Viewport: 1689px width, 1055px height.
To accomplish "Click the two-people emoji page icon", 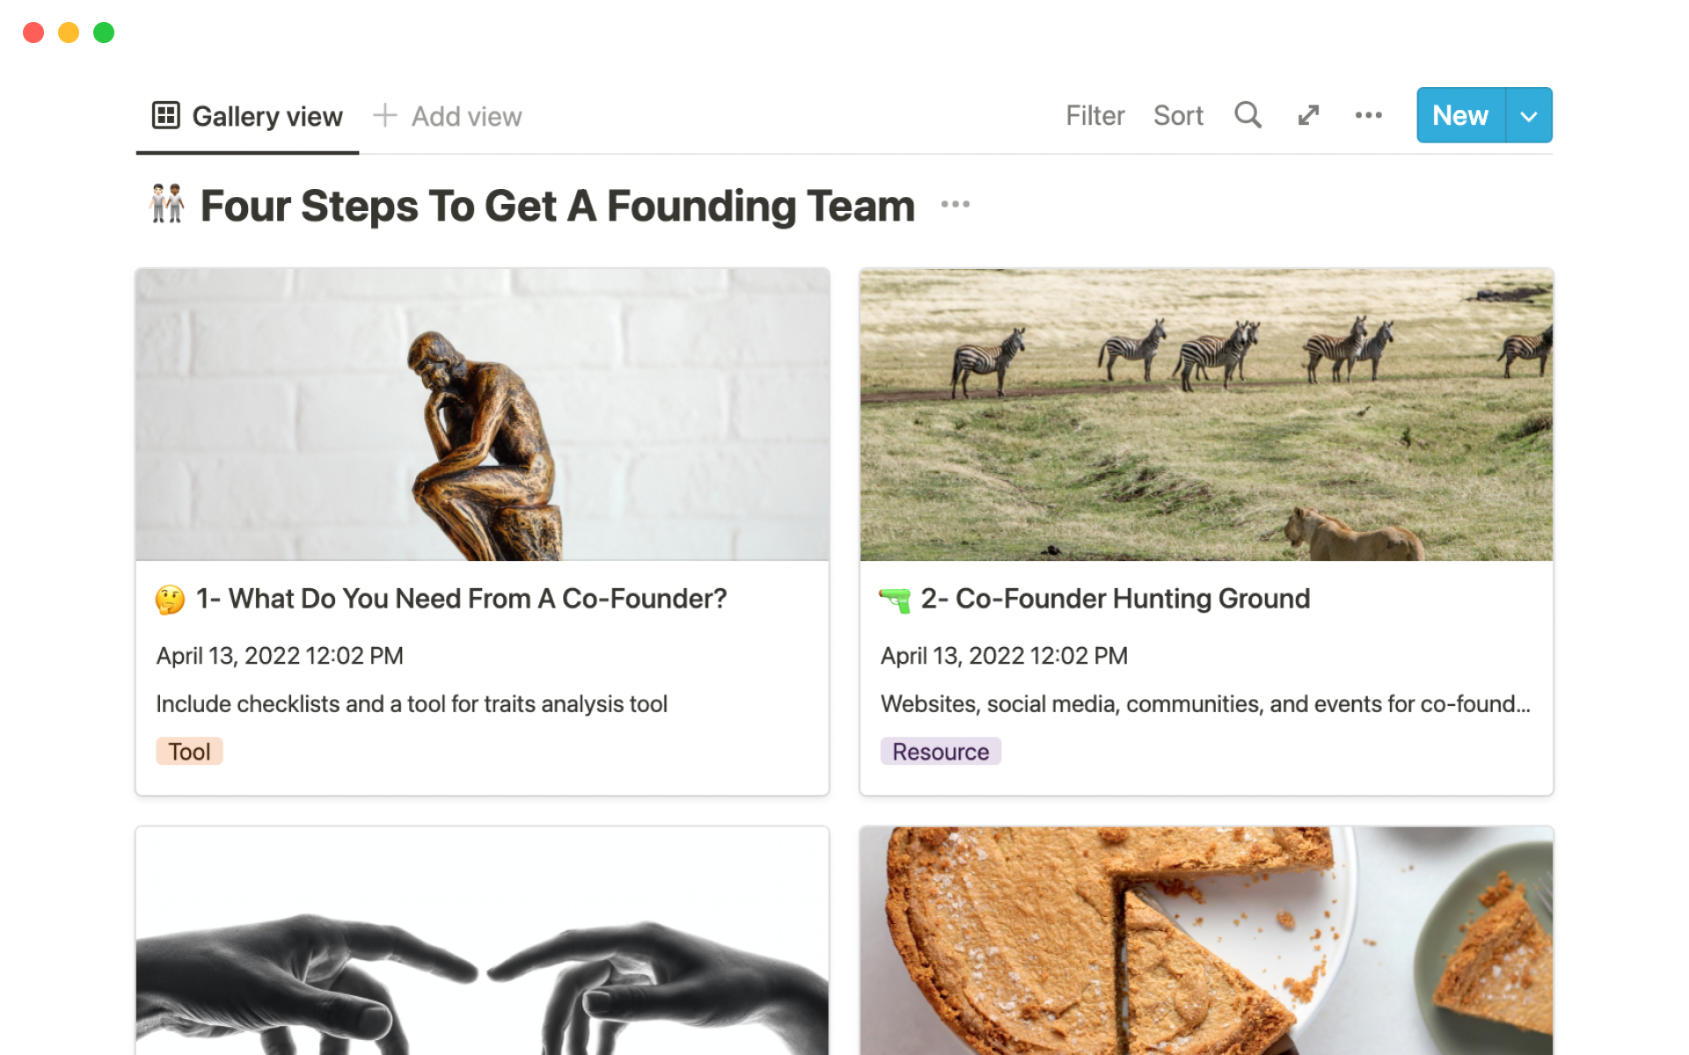I will (167, 204).
